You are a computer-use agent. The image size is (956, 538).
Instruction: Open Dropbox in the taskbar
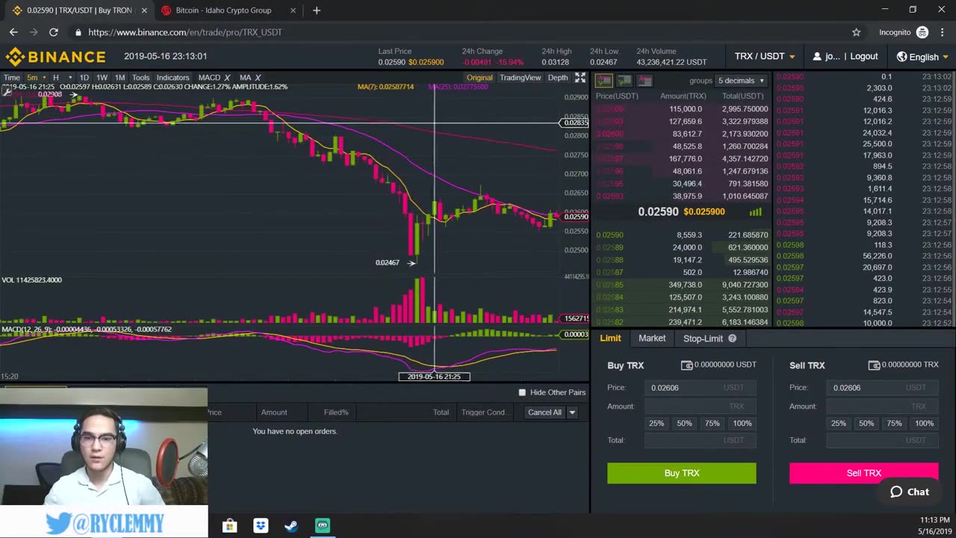coord(261,525)
